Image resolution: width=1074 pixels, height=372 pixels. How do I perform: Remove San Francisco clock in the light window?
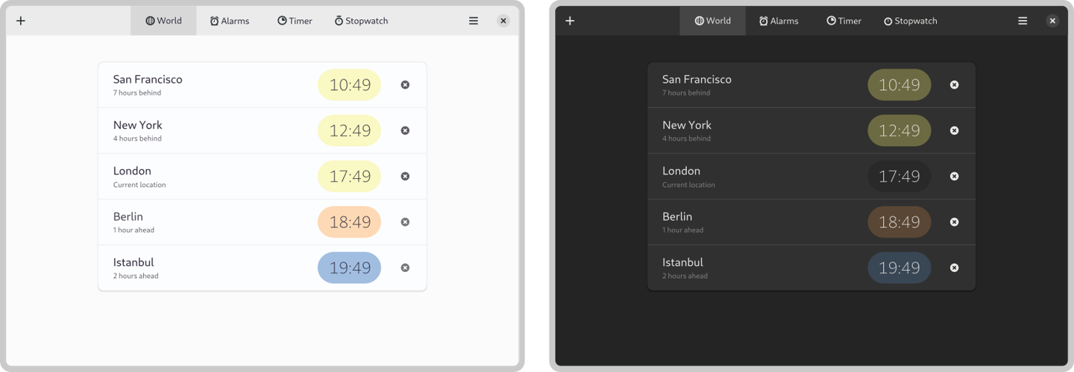pyautogui.click(x=405, y=85)
